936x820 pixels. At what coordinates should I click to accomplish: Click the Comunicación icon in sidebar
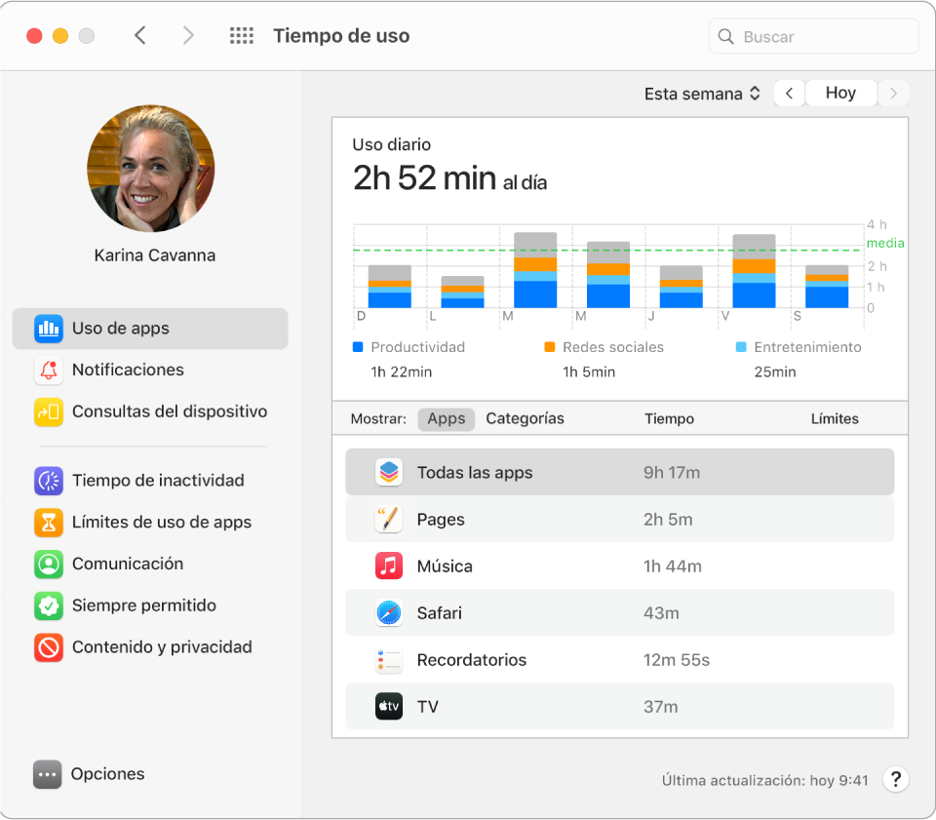[48, 564]
